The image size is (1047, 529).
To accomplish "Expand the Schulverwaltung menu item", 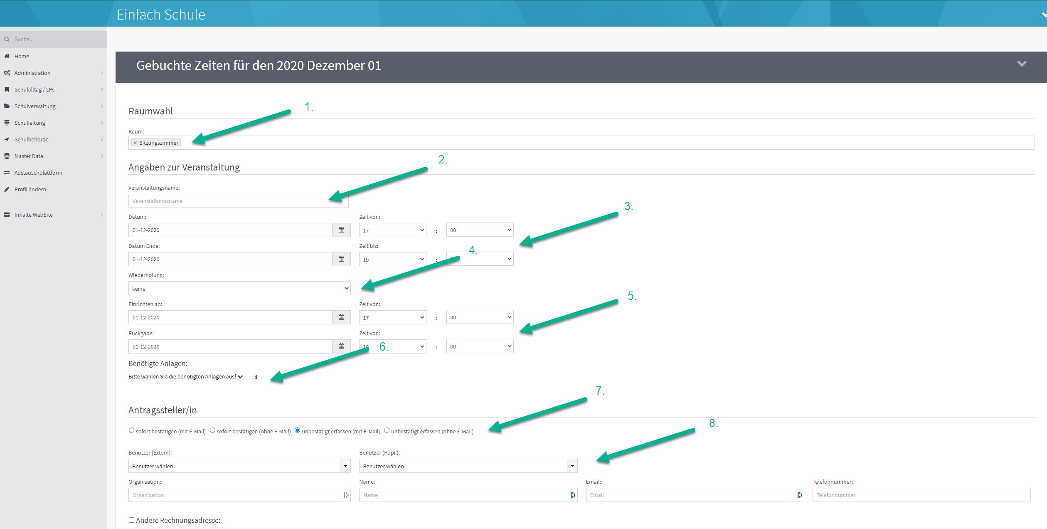I will pos(53,106).
